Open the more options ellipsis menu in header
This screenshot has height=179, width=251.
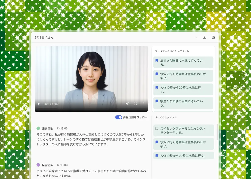[196, 37]
